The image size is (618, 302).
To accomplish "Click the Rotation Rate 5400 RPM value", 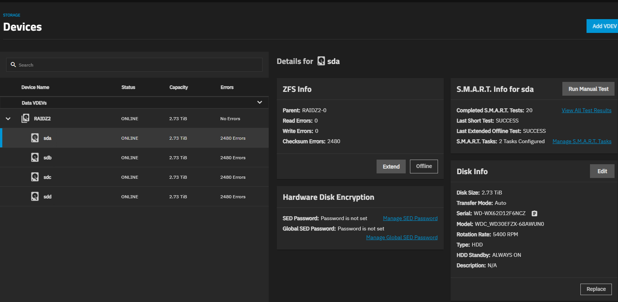I will 506,234.
